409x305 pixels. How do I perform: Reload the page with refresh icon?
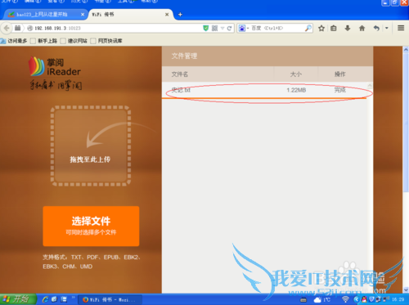pyautogui.click(x=229, y=28)
